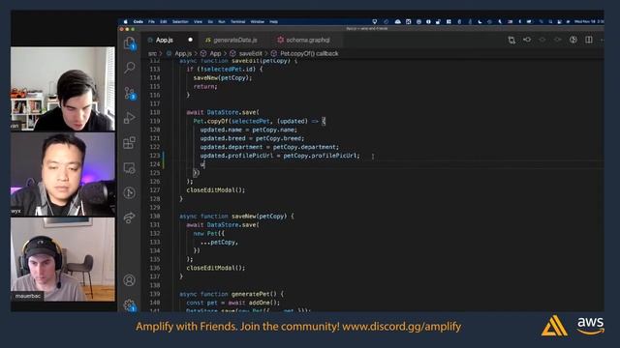Viewport: 620px width, 348px height.
Task: Open the Source Control view
Action: (130, 93)
